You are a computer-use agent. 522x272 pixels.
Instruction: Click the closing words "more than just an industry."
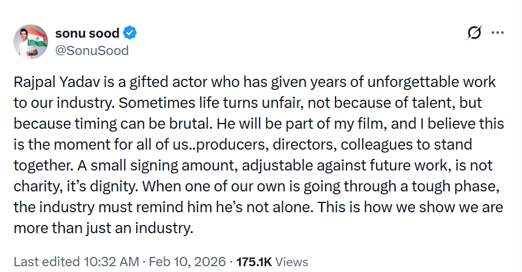pos(103,227)
